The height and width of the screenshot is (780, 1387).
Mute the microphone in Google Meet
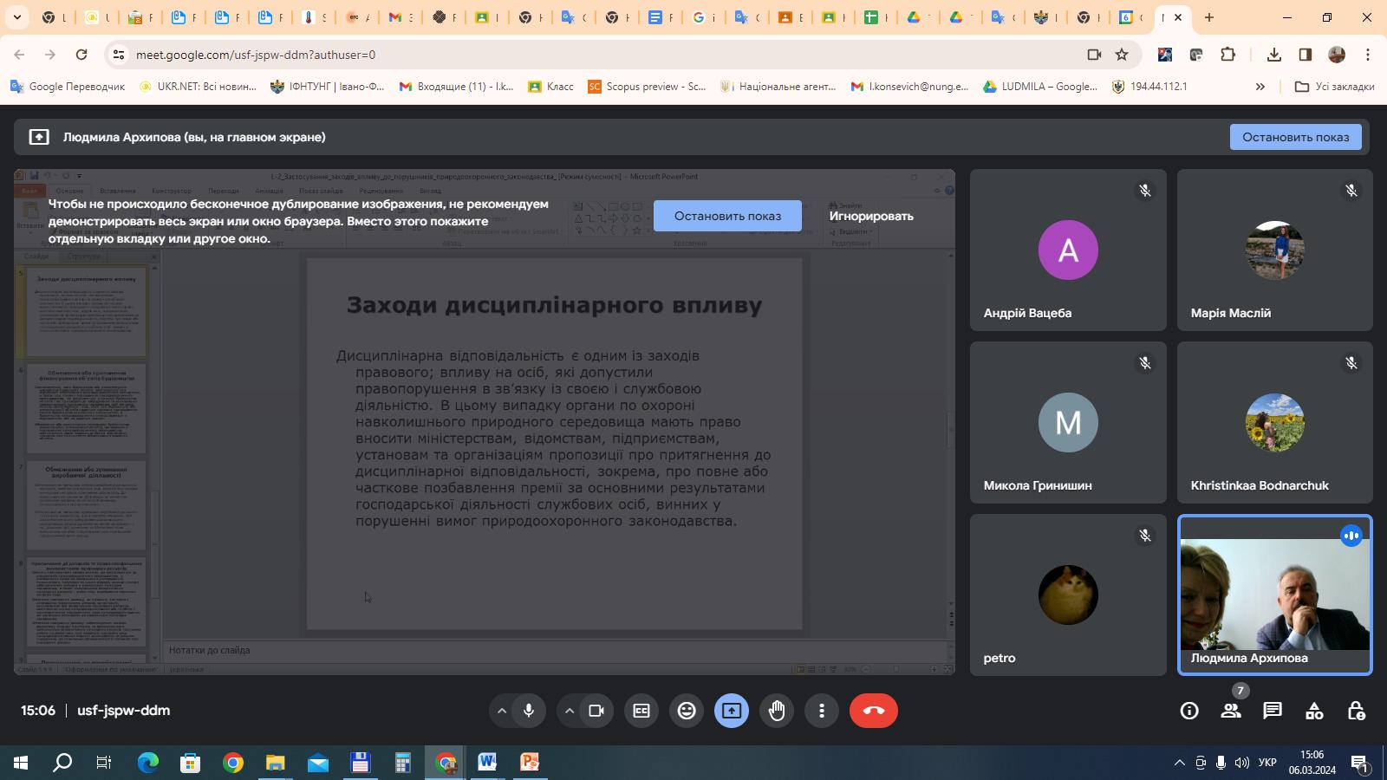click(x=530, y=710)
